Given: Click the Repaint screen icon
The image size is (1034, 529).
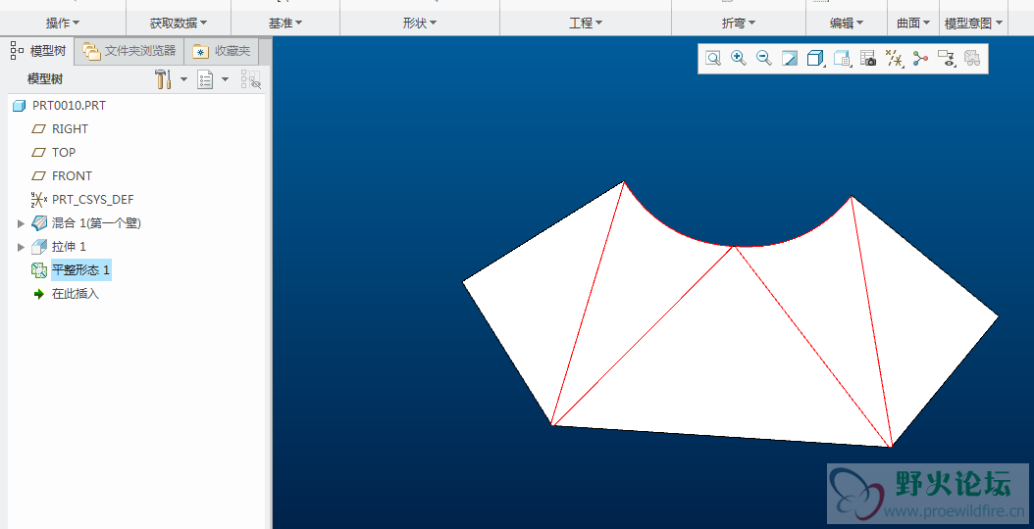Looking at the screenshot, I should (x=790, y=59).
